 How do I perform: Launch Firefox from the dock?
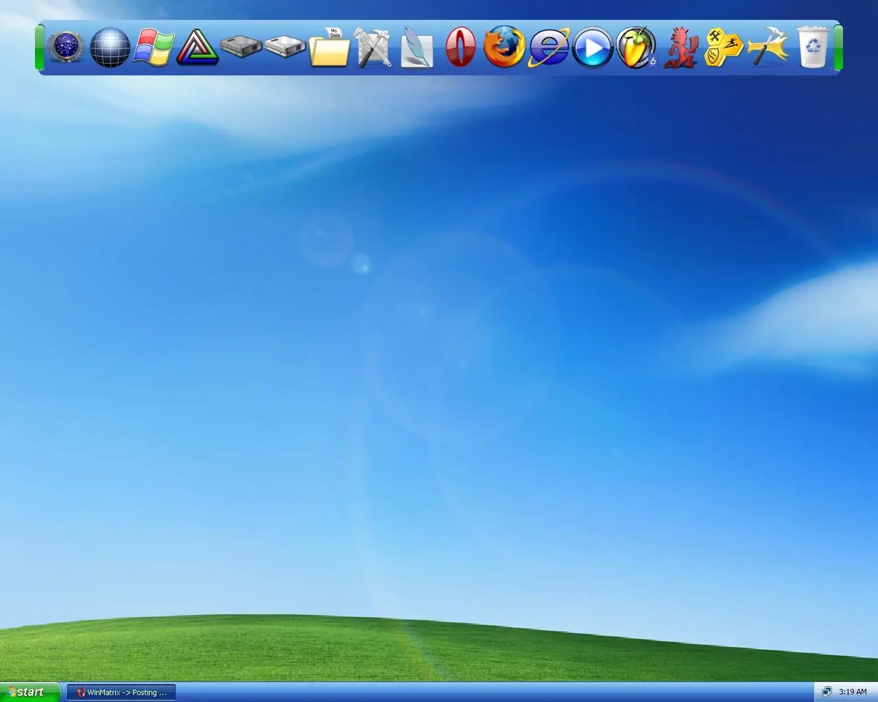point(504,47)
